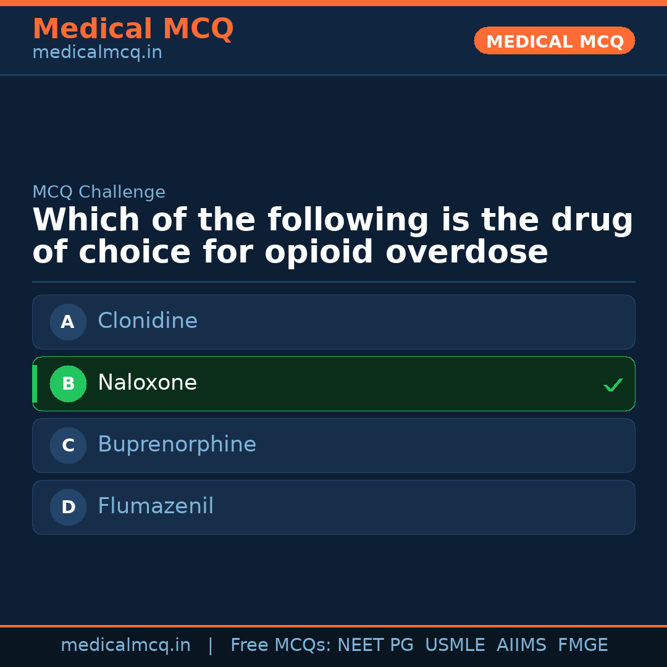This screenshot has height=667, width=667.
Task: Click the green checkmark beside Naloxone
Action: pos(613,385)
